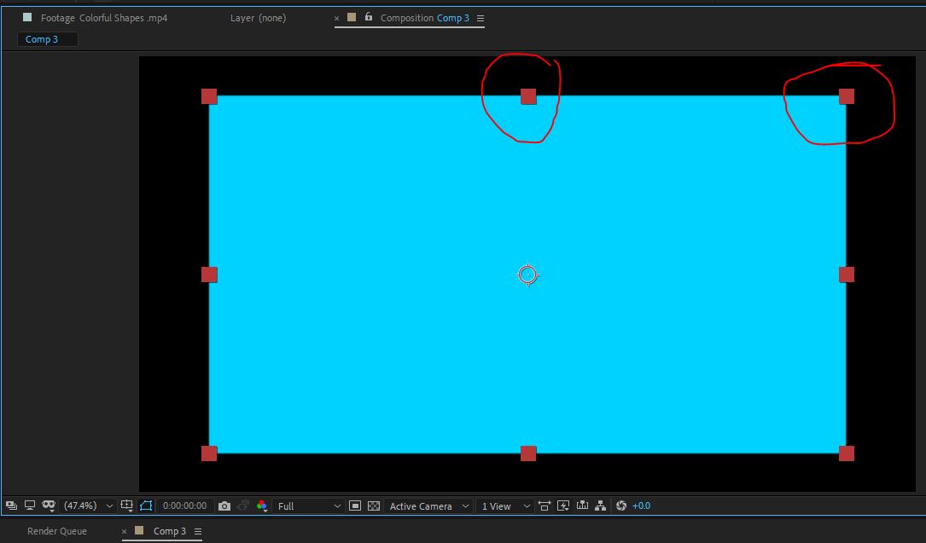Screen dimensions: 926x543
Task: Lock the Composition viewer panel
Action: click(x=368, y=17)
